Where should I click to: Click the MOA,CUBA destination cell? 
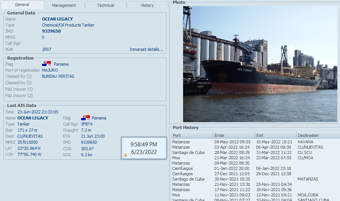[308, 195]
